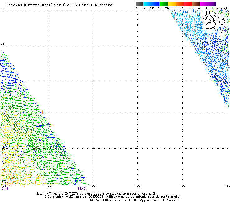
Task: Click the NOAA/NESDIS Center for Satellite Applications credit
Action: tap(134, 200)
